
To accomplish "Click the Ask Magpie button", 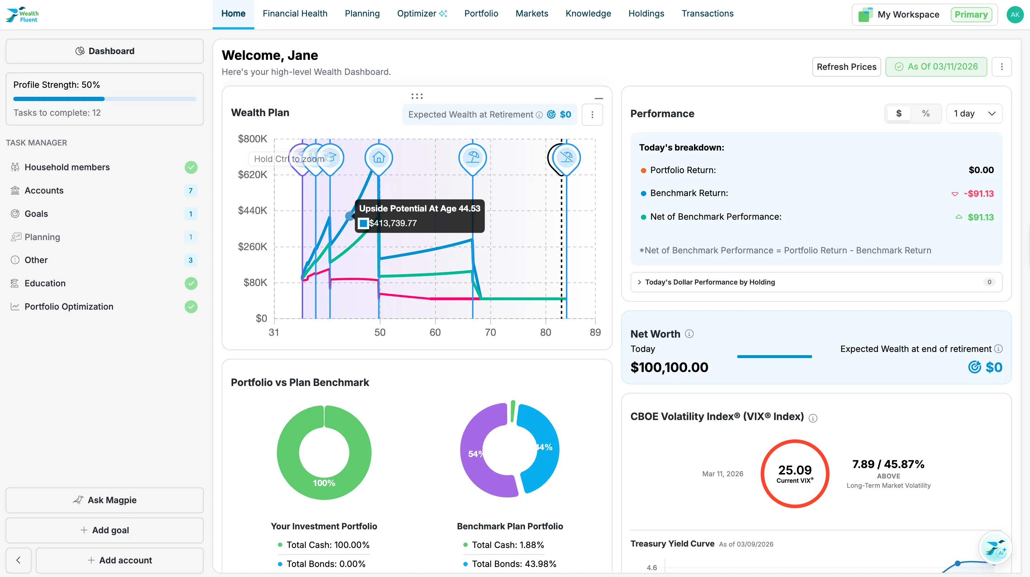I will pos(104,500).
